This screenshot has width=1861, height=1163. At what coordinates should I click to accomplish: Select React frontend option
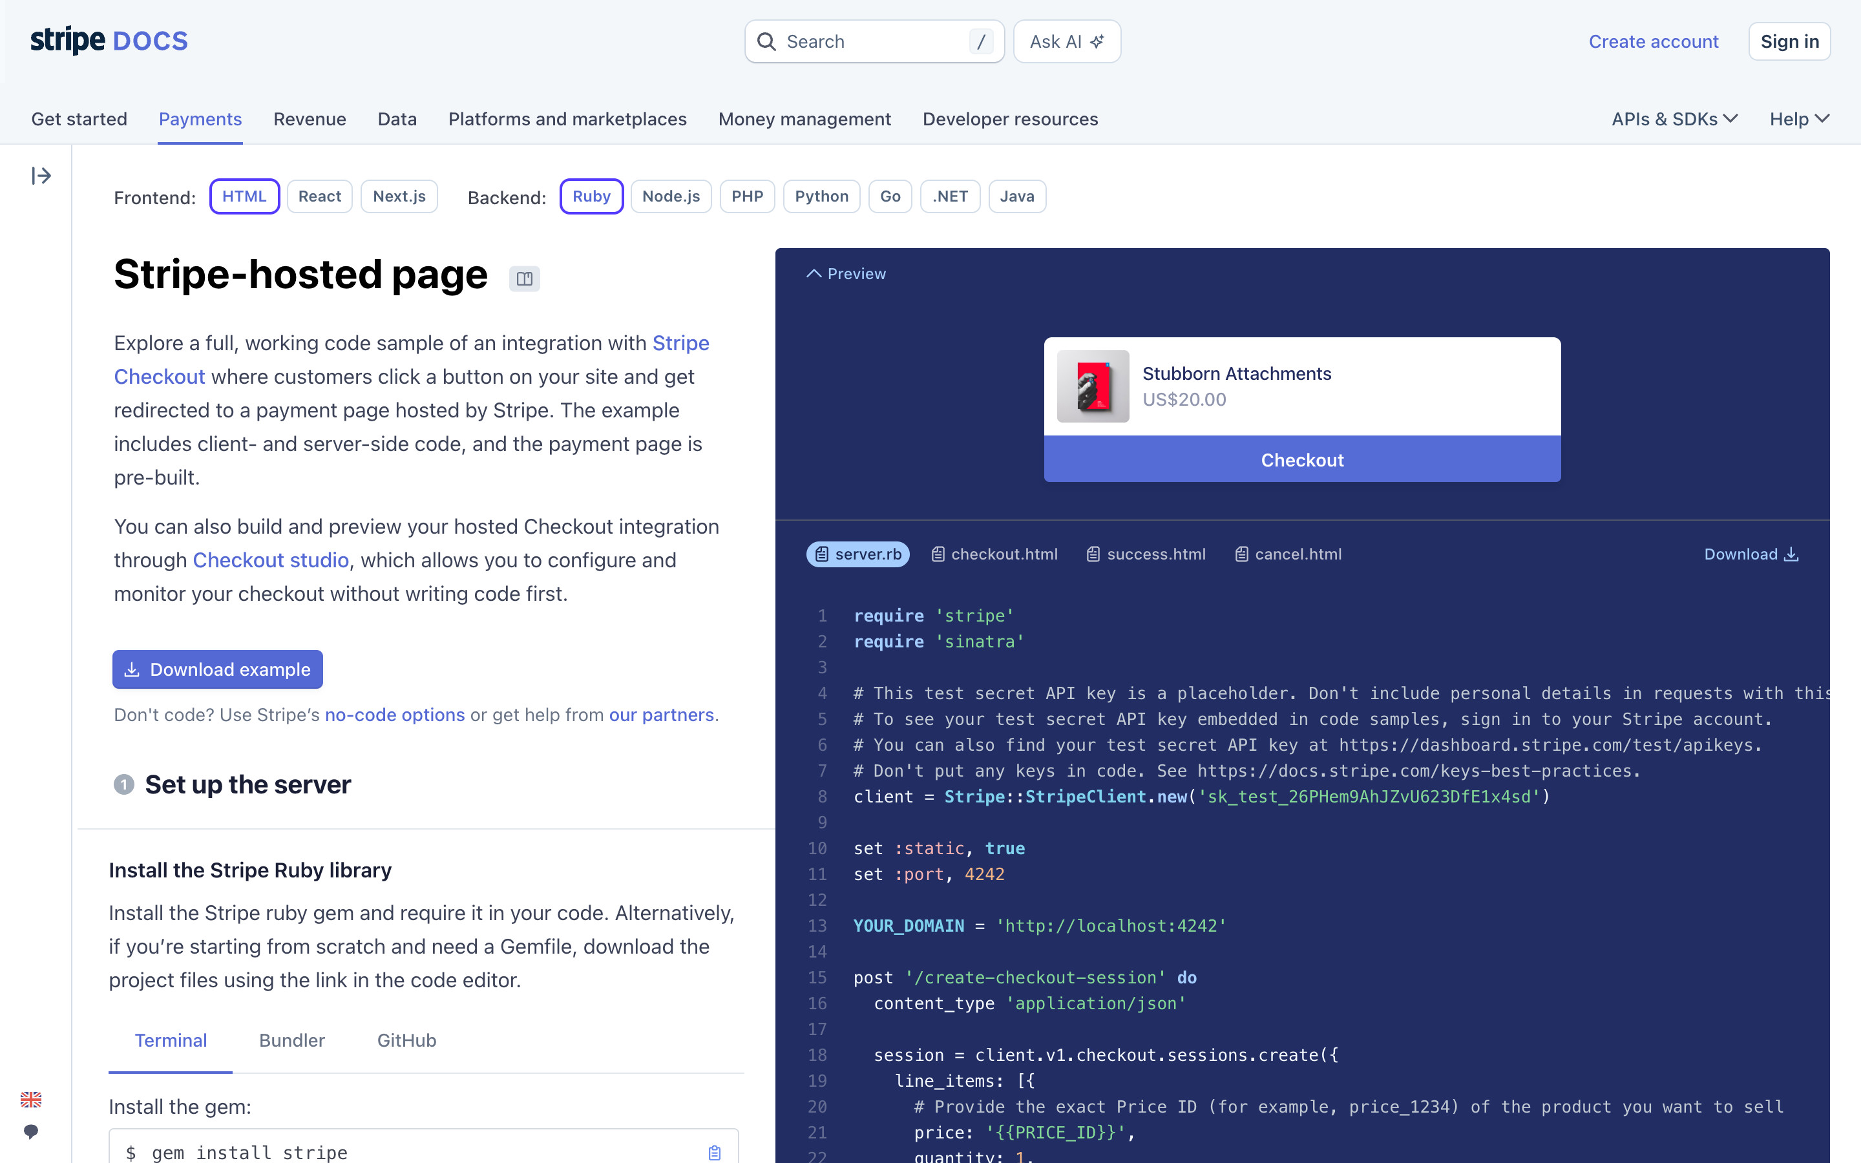tap(320, 196)
